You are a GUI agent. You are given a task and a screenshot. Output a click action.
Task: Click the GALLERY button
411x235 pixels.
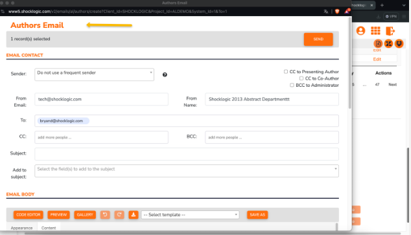pos(85,214)
